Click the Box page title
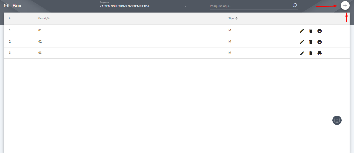The width and height of the screenshot is (354, 153). 17,5
